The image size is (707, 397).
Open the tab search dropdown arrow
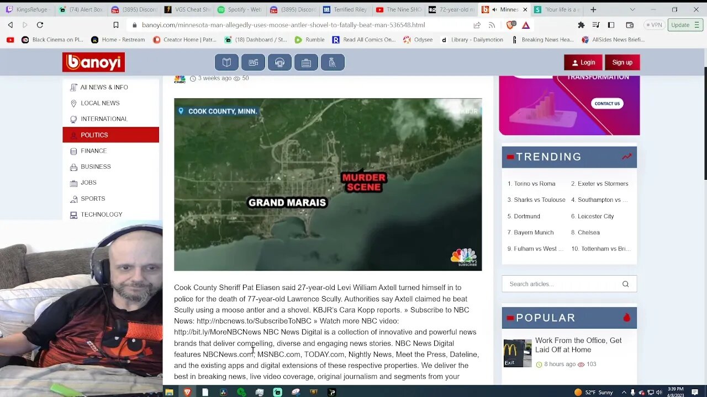click(632, 9)
